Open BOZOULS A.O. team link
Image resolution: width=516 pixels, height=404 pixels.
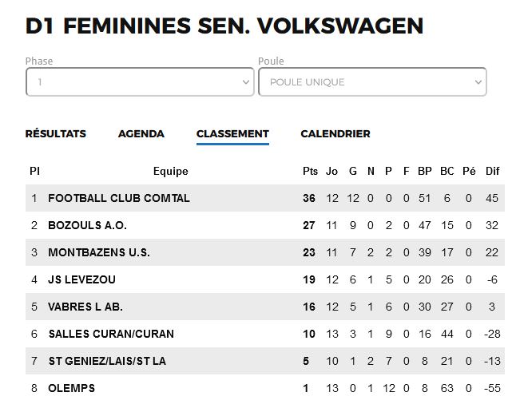click(87, 225)
